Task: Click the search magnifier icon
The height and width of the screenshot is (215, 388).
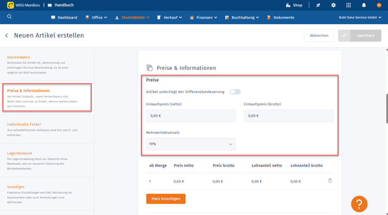Action: tap(9, 17)
